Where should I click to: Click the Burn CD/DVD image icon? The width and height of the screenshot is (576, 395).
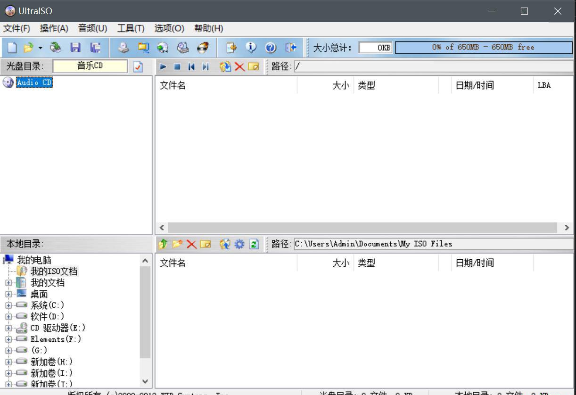click(x=203, y=48)
